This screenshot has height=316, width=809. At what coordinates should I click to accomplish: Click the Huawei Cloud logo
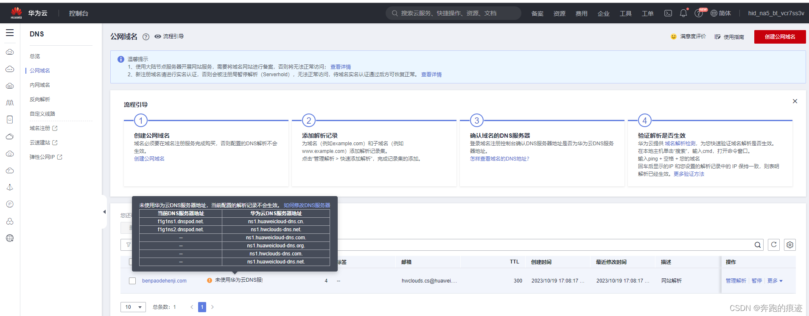[16, 13]
